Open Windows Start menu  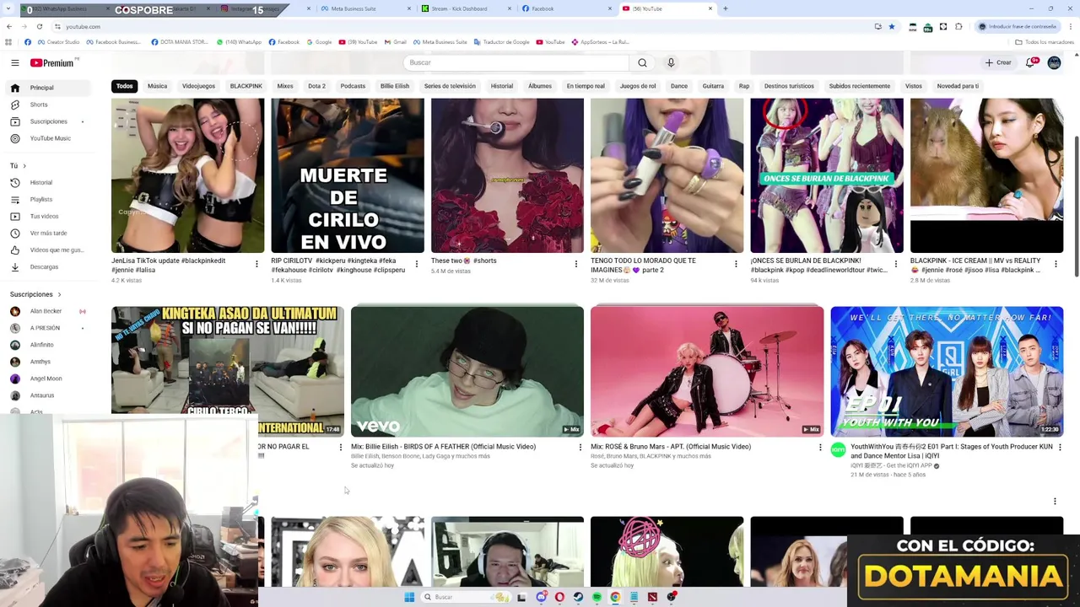point(409,597)
